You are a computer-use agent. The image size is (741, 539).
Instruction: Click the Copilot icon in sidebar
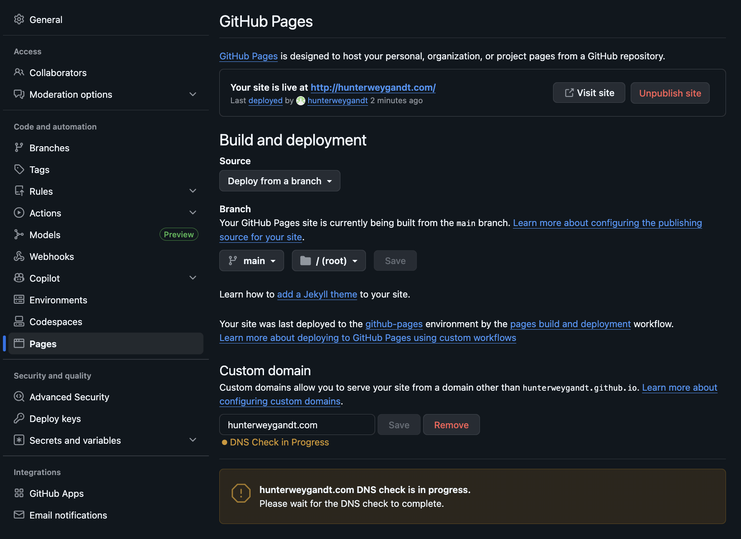pyautogui.click(x=19, y=278)
